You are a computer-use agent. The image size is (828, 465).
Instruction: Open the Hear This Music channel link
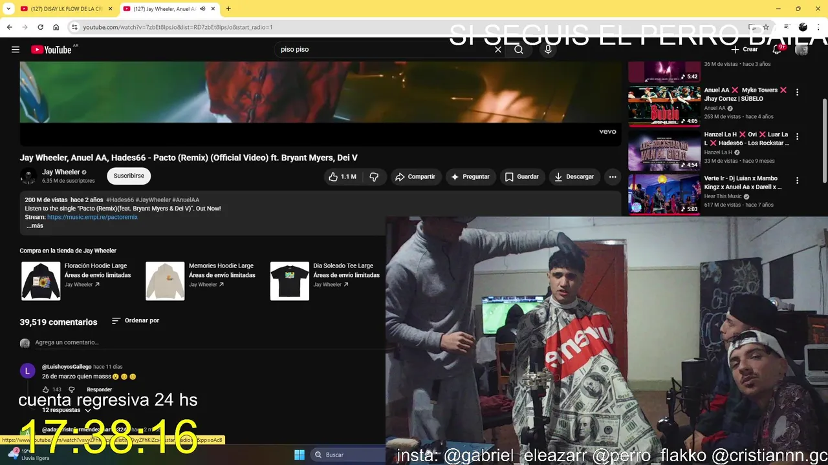coord(723,196)
